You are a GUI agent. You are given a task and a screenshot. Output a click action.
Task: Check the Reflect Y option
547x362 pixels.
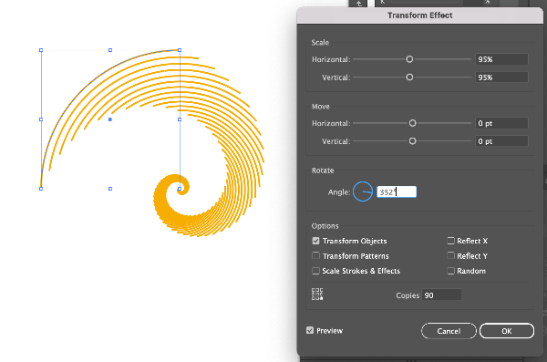(x=450, y=256)
